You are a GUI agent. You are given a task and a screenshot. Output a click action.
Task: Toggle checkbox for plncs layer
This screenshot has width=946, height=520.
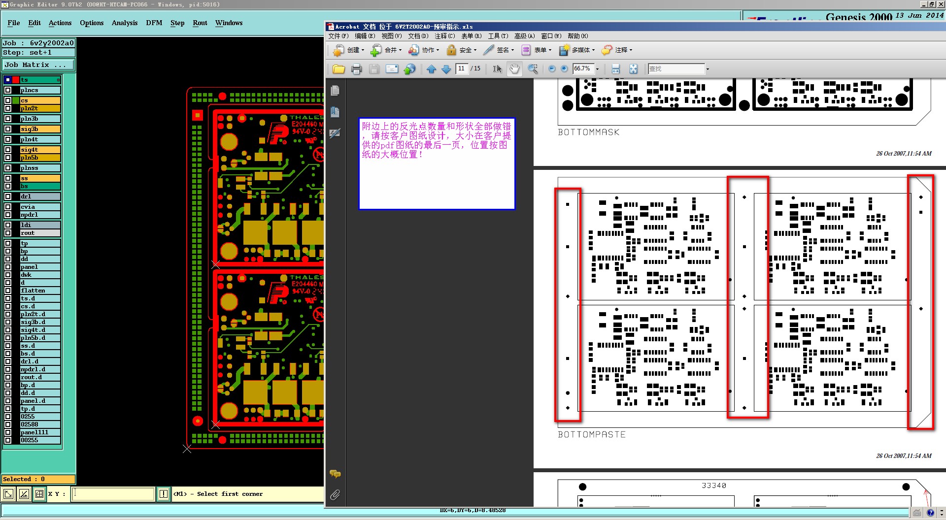click(x=8, y=90)
